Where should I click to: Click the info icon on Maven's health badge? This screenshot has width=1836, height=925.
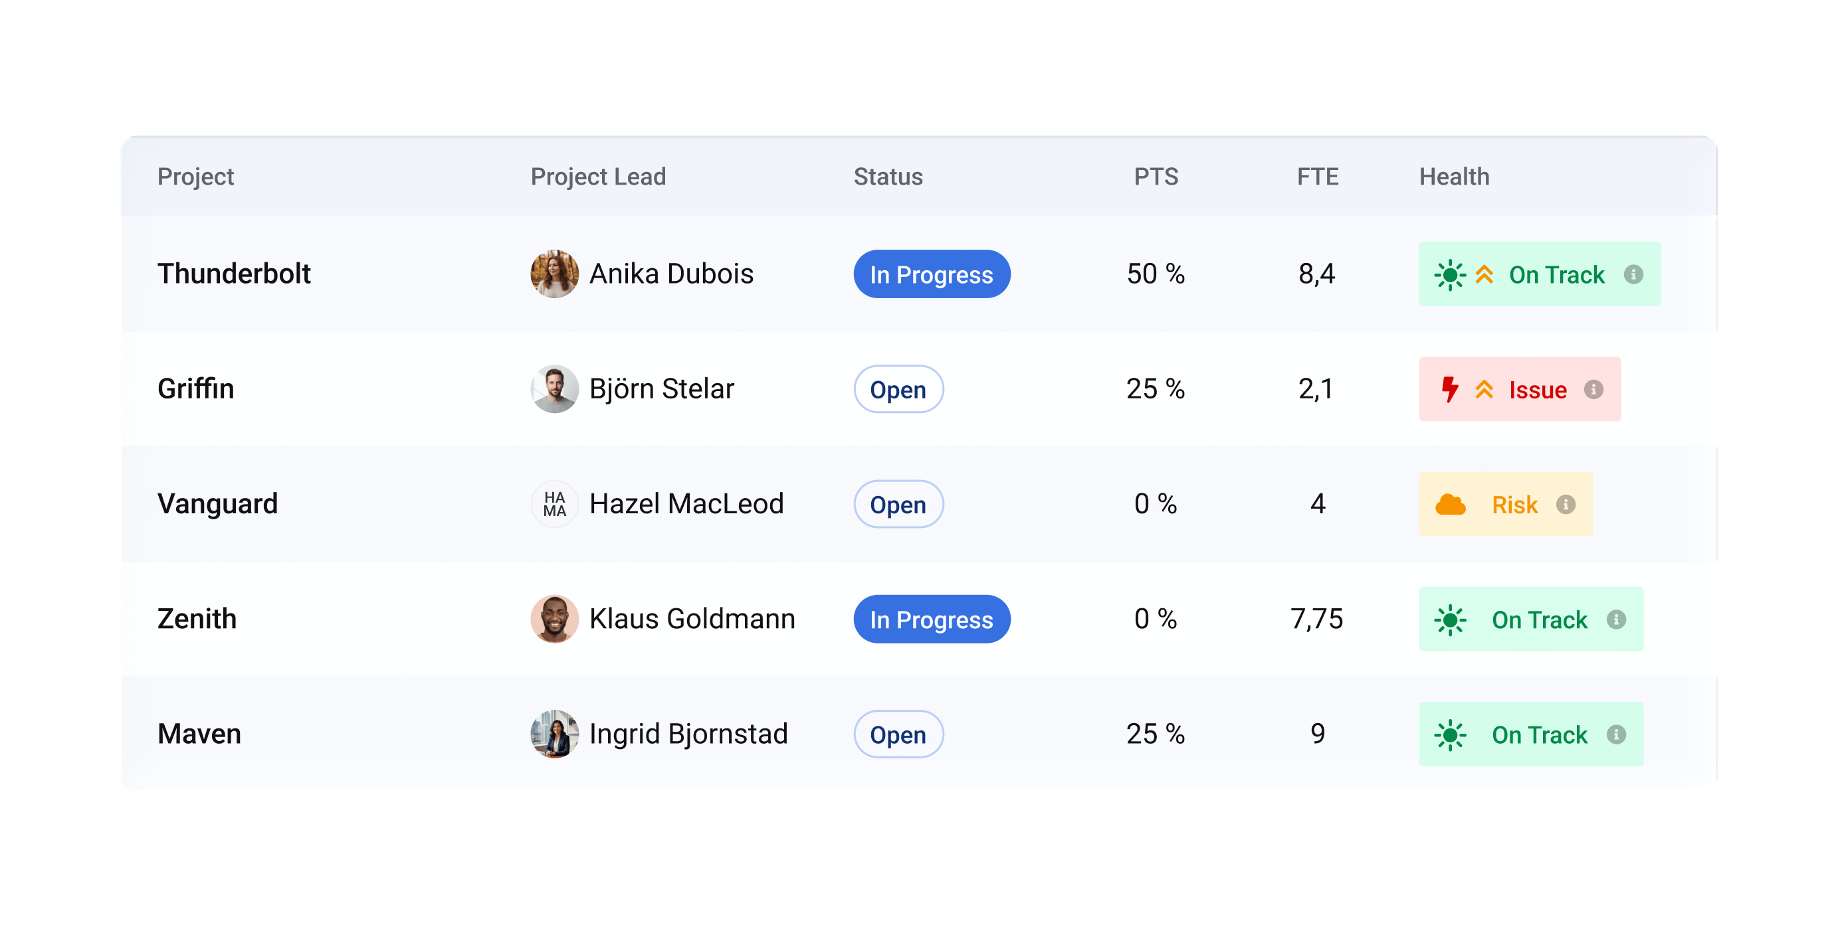pyautogui.click(x=1616, y=734)
